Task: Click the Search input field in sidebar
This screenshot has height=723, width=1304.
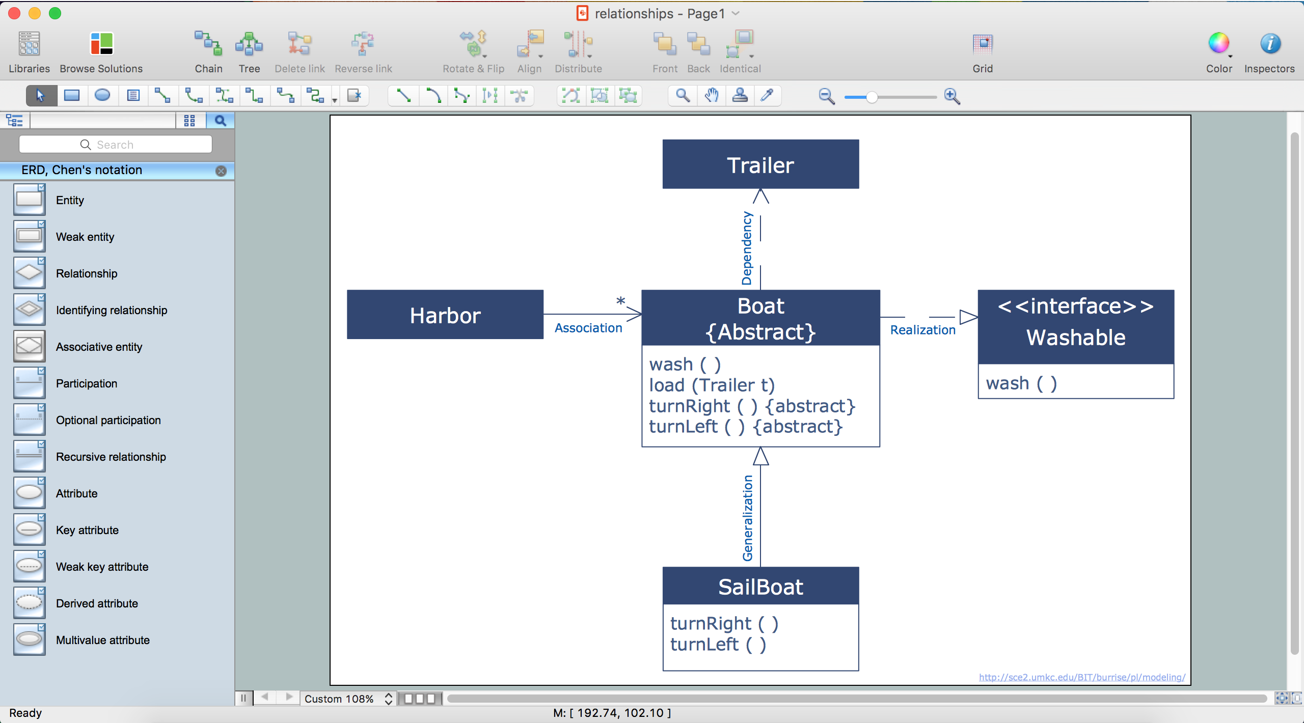Action: [x=114, y=144]
